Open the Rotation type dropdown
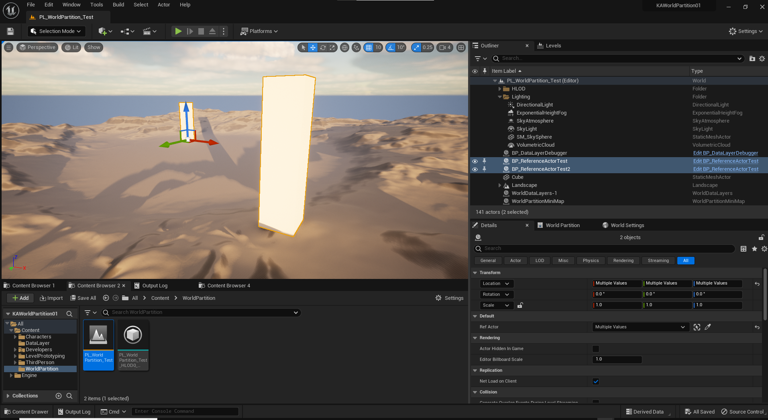The width and height of the screenshot is (768, 420). click(x=496, y=295)
